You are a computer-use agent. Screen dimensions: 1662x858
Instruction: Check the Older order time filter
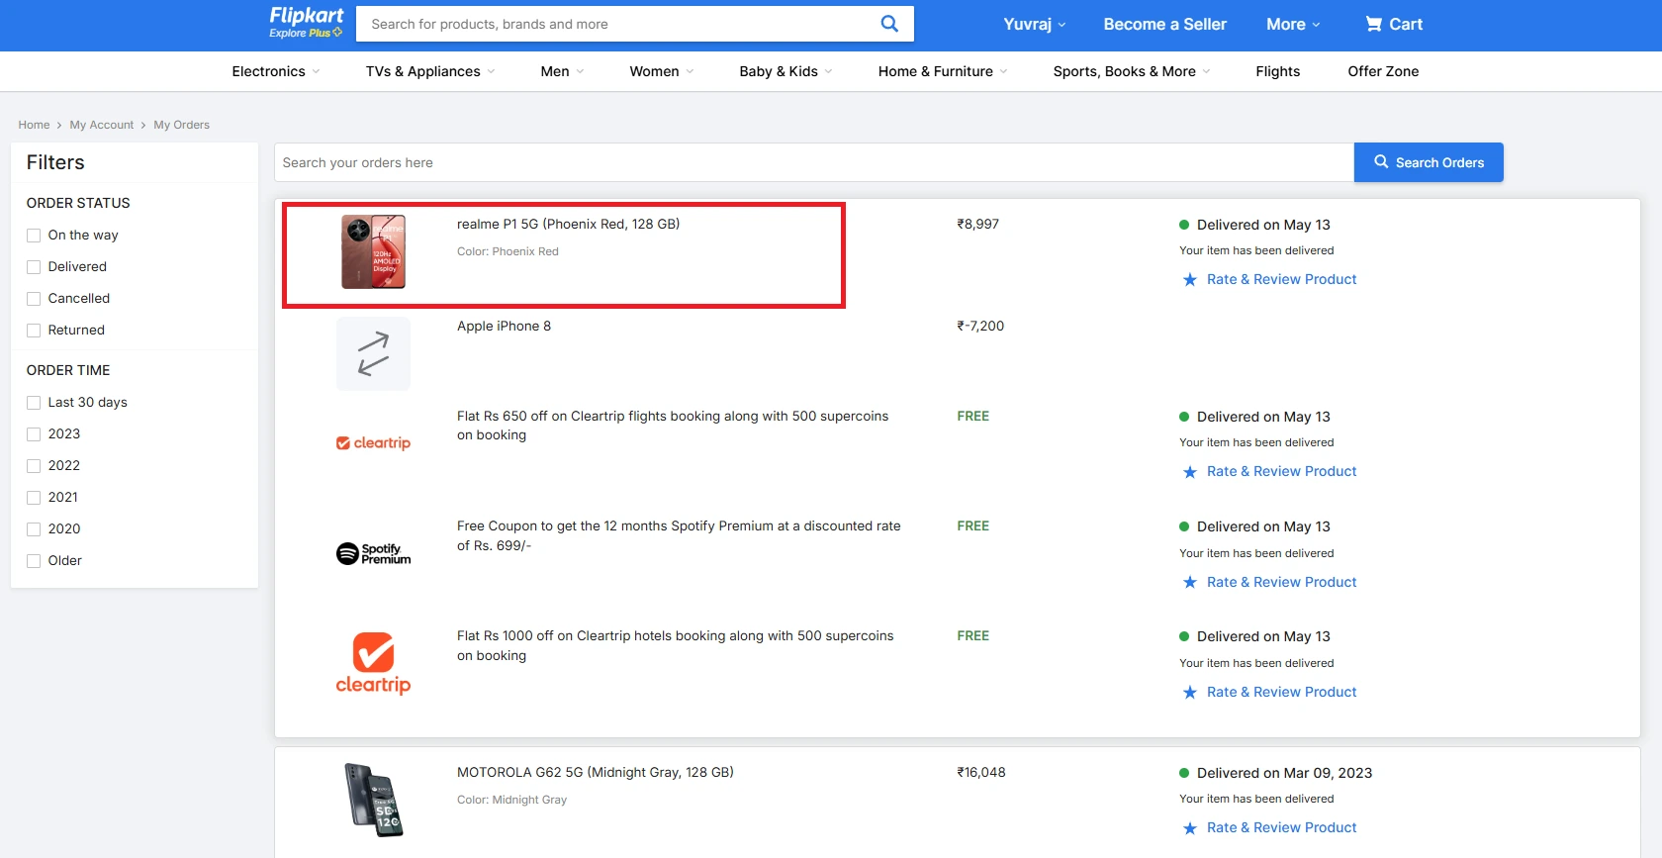click(34, 561)
